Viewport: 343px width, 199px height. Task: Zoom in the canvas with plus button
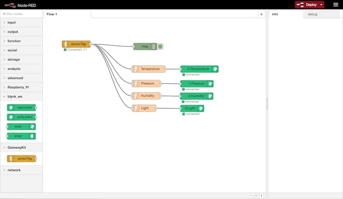coord(261,195)
